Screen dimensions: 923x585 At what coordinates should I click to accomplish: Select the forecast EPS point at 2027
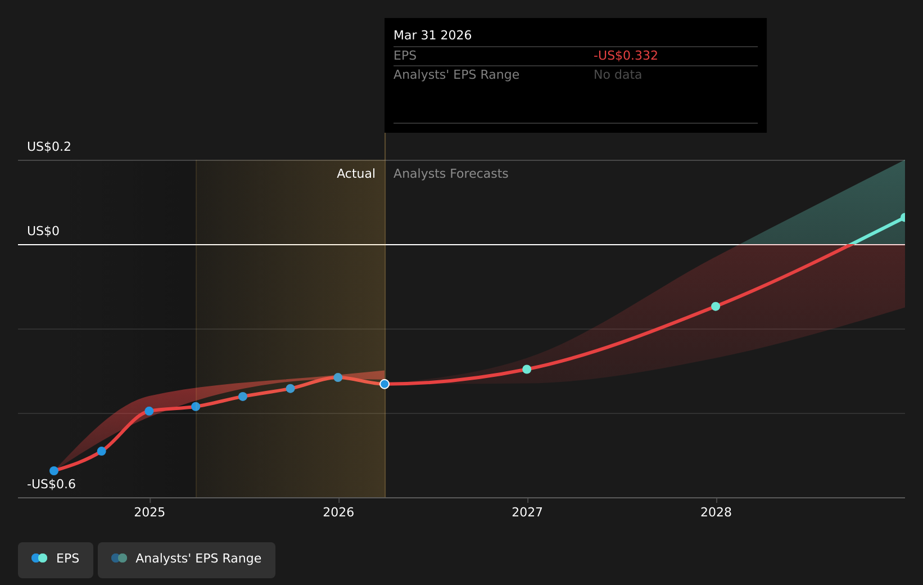pyautogui.click(x=527, y=369)
